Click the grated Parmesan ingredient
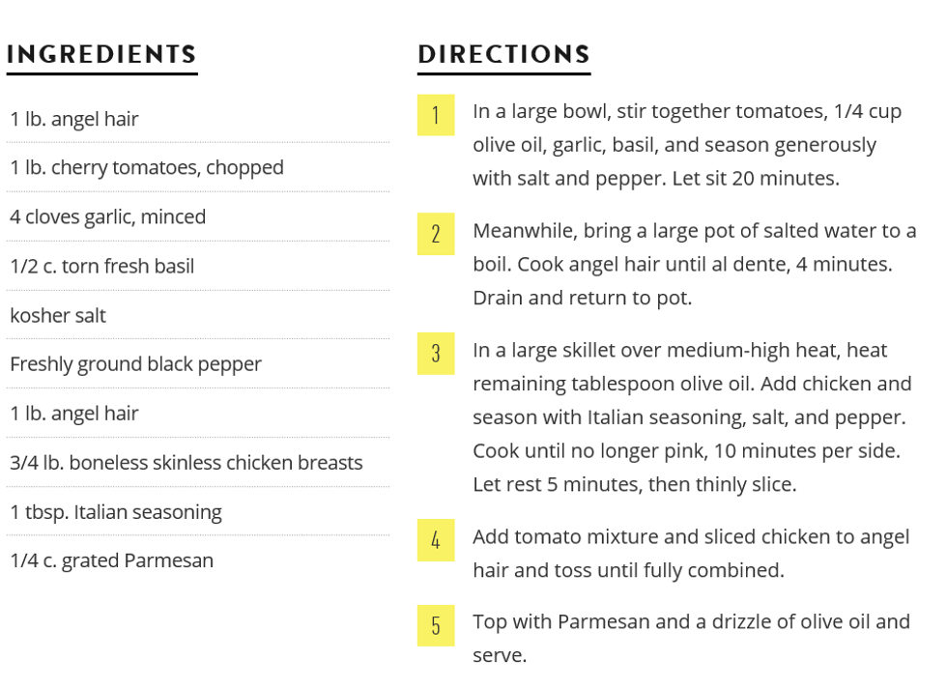Viewport: 947px width, 689px height. tap(111, 560)
